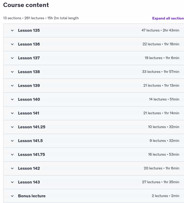Click '33 lectures • 1hr 57min' text
Image resolution: width=184 pixels, height=203 pixels.
pos(161,72)
